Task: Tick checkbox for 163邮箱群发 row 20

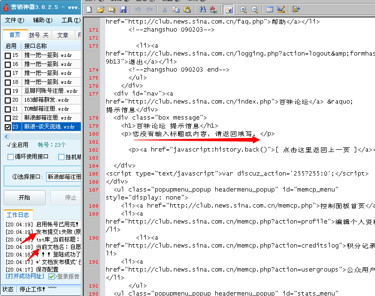Action: point(8,100)
